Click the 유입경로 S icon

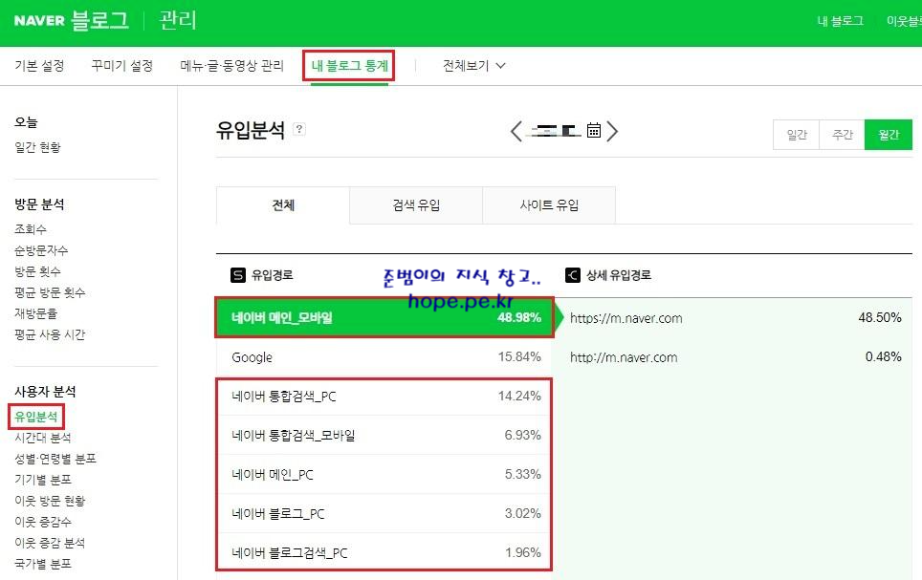(x=238, y=275)
